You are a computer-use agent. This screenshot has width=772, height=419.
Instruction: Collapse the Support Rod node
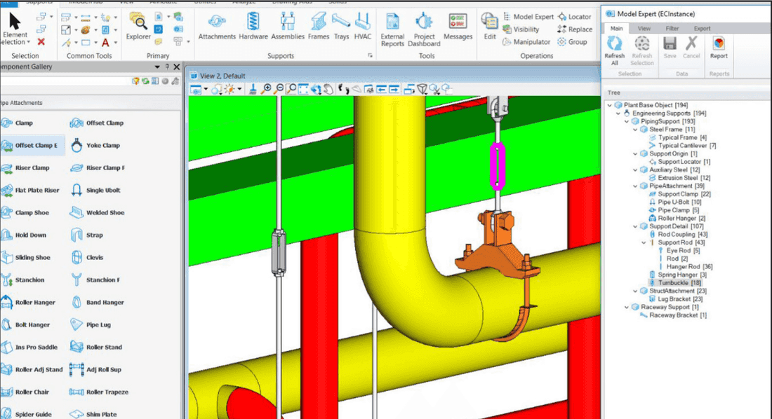tap(644, 242)
